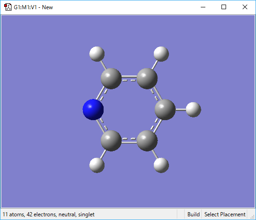Click the upper-left carbon atom next to nitrogen
Image resolution: width=256 pixels, height=220 pixels.
111,79
